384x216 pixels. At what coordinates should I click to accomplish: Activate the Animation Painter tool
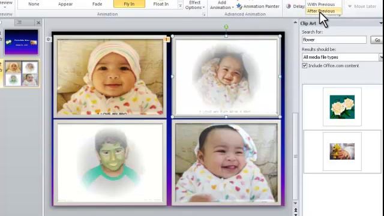(258, 7)
